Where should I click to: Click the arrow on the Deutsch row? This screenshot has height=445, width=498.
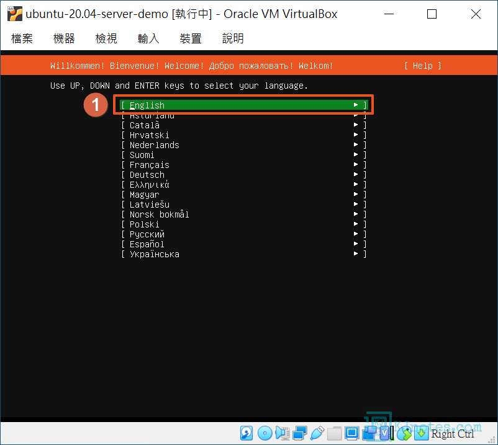356,174
